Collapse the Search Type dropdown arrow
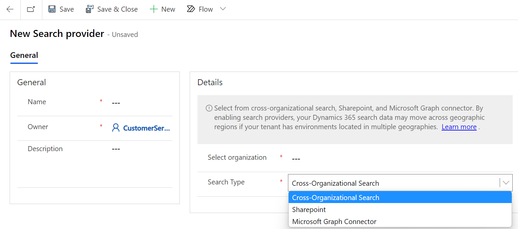Viewport: 518px width, 229px height. (506, 183)
